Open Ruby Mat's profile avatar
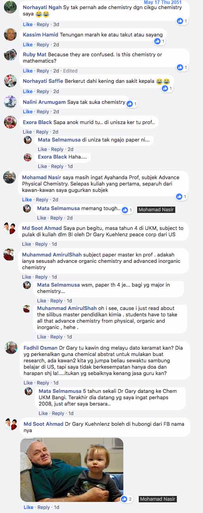This screenshot has width=203, height=513. [10, 55]
